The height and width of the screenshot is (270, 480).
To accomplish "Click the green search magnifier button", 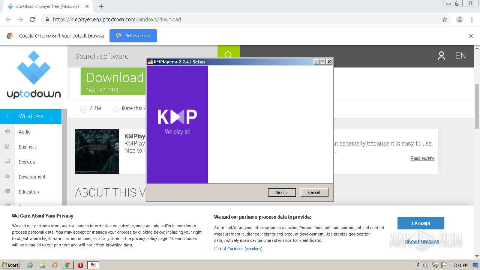I will 228,55.
